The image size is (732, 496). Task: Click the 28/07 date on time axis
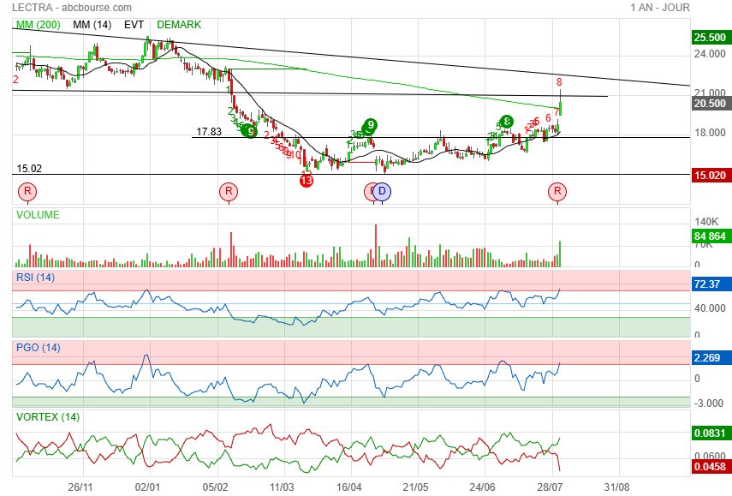[x=550, y=487]
